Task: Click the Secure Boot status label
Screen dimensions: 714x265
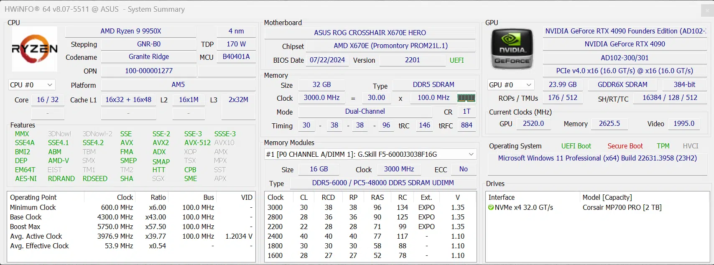Action: [625, 146]
